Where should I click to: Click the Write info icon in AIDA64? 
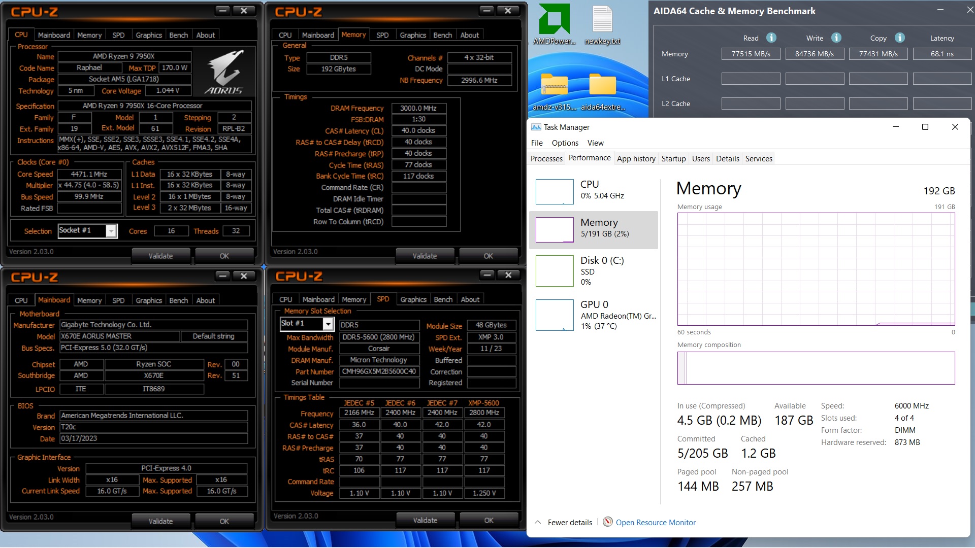[x=836, y=38]
